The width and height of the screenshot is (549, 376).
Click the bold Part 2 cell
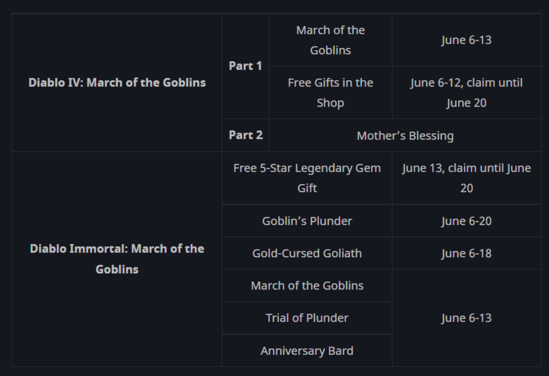pos(245,136)
